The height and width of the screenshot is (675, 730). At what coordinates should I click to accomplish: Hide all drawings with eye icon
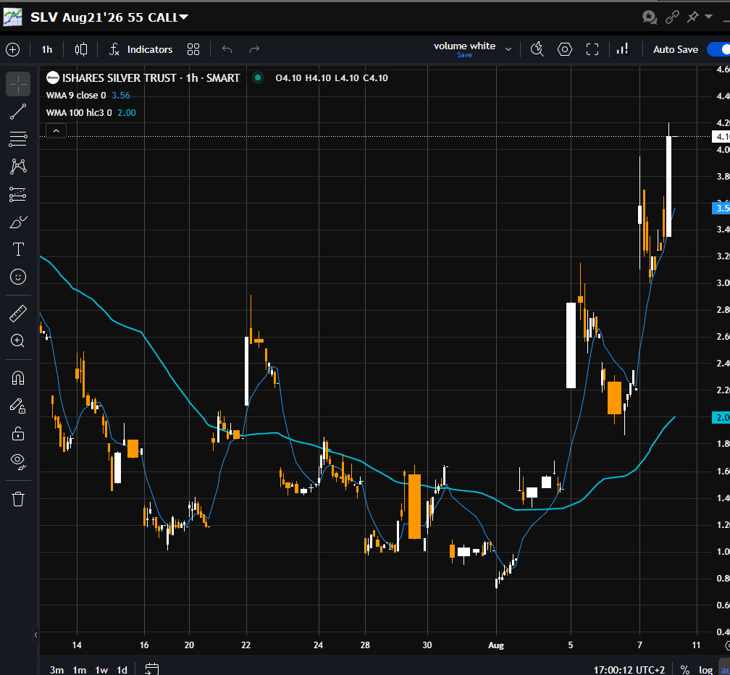[17, 461]
